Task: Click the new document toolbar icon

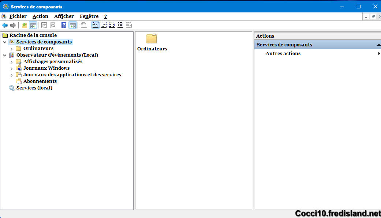Action: pyautogui.click(x=83, y=25)
